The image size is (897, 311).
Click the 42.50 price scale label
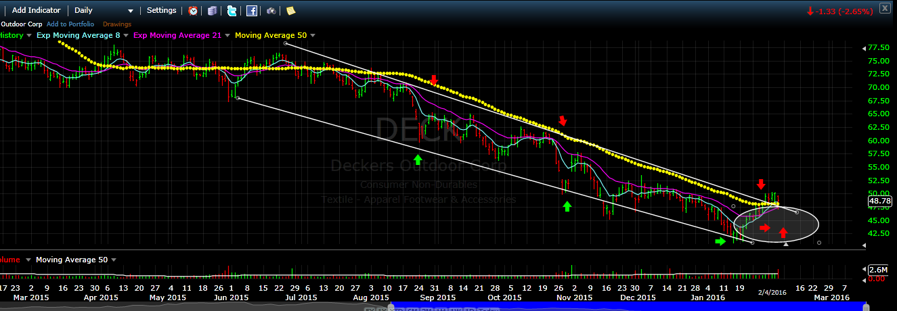[x=878, y=233]
